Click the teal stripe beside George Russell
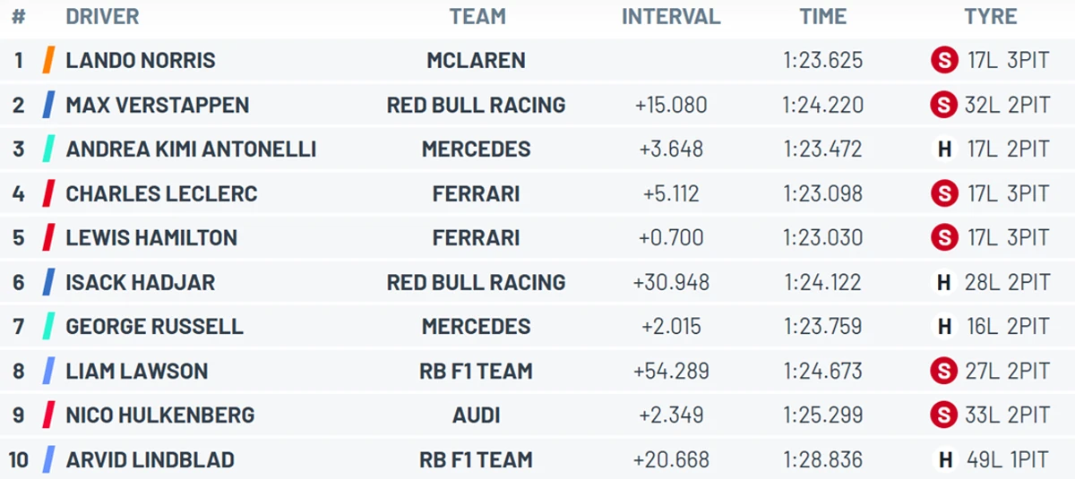 pyautogui.click(x=48, y=327)
